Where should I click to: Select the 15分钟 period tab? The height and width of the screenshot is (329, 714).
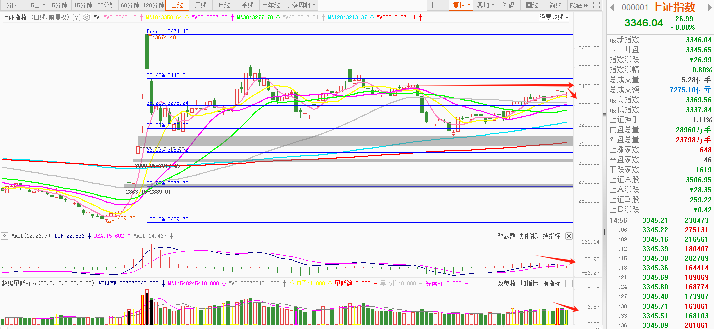pos(83,5)
